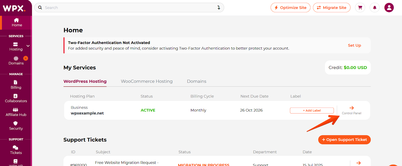The height and width of the screenshot is (166, 402).
Task: Click the Department column header
Action: click(265, 152)
